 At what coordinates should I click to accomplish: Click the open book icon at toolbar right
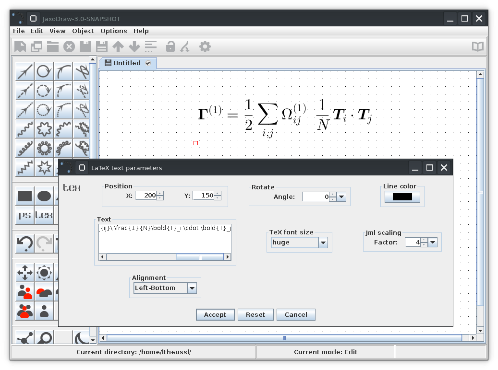click(x=478, y=46)
